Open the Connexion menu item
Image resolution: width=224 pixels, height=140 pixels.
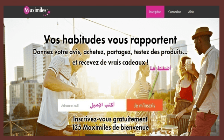click(x=175, y=12)
